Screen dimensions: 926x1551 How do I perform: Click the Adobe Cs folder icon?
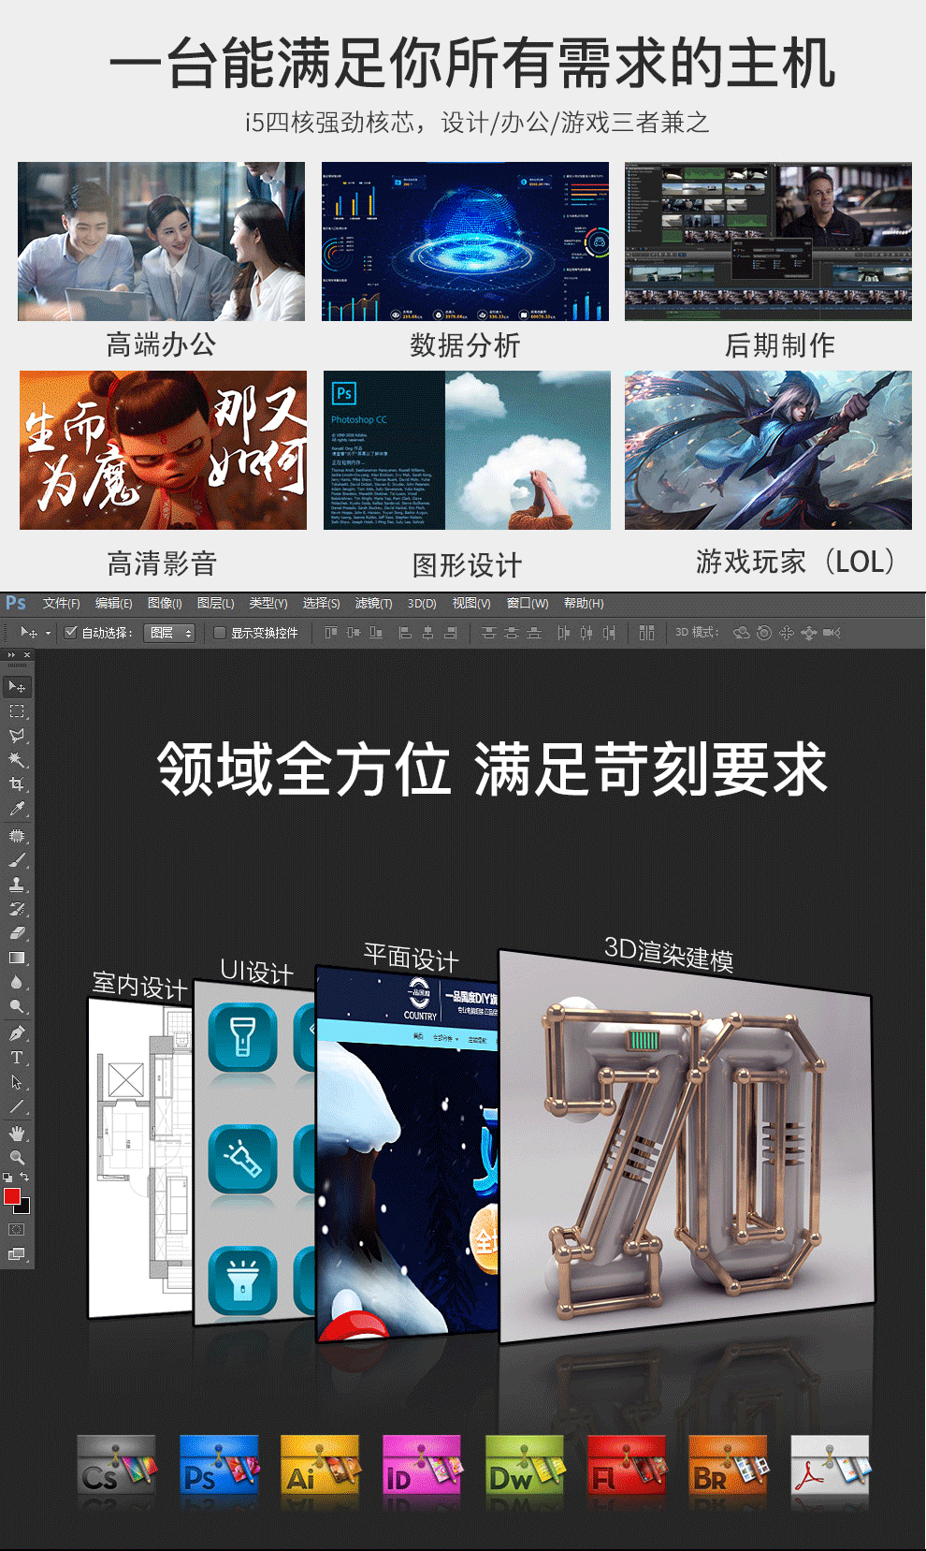116,1464
